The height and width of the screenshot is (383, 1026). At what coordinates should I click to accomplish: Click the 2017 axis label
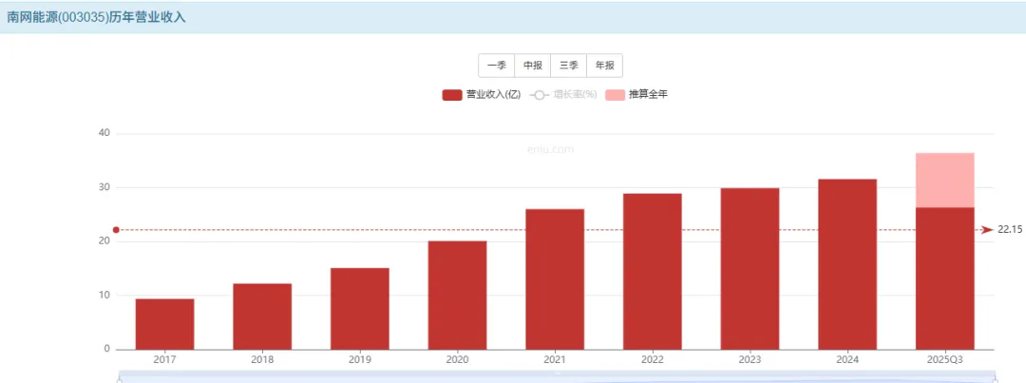coord(165,360)
